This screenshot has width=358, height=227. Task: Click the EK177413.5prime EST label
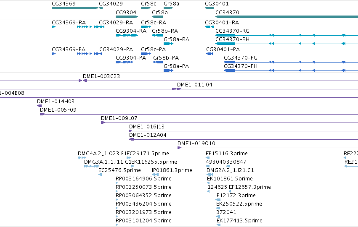point(239,221)
